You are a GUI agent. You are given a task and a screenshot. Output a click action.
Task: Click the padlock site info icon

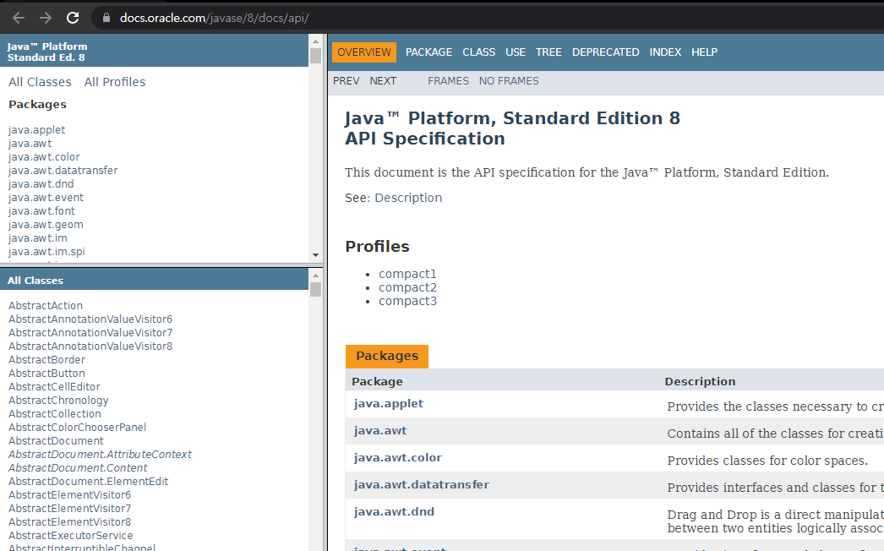tap(106, 18)
